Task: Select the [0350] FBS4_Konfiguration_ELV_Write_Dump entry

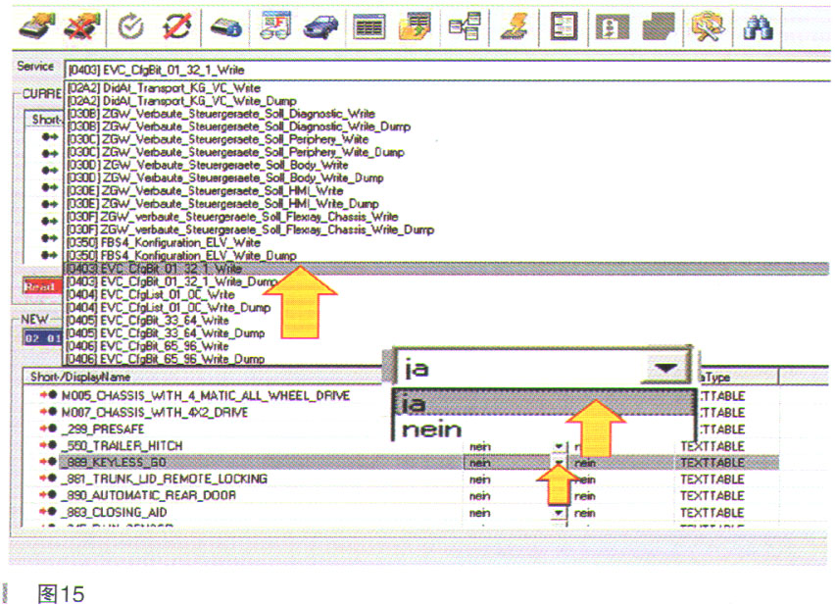Action: [181, 255]
